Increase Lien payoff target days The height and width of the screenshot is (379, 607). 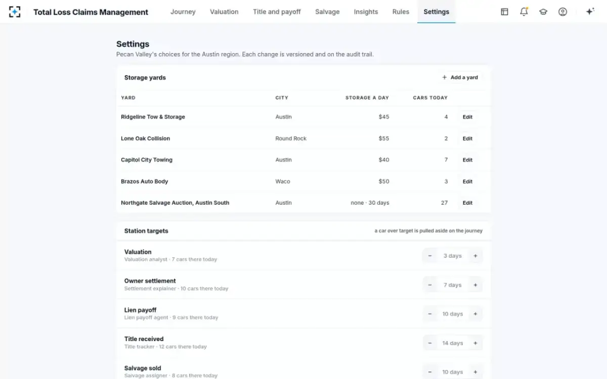coord(475,314)
